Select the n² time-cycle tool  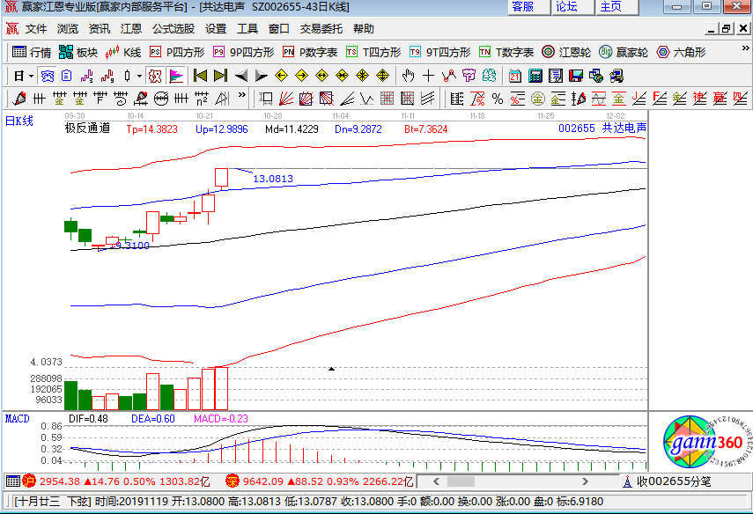tap(202, 99)
